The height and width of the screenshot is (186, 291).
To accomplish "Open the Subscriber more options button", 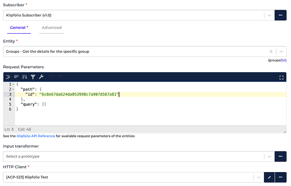I will [280, 15].
